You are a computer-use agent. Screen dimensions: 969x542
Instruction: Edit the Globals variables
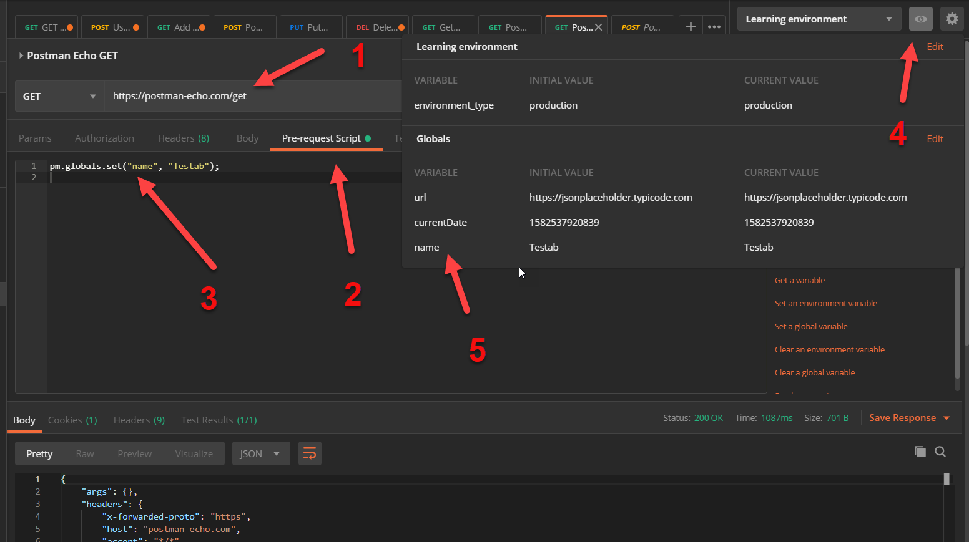point(935,138)
